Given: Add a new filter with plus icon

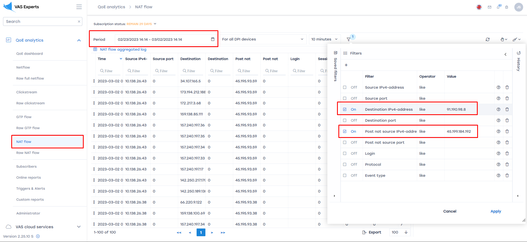Looking at the screenshot, I should point(346,65).
